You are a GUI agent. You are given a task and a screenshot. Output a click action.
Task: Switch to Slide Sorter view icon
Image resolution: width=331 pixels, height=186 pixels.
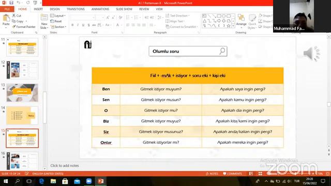pyautogui.click(x=260, y=174)
